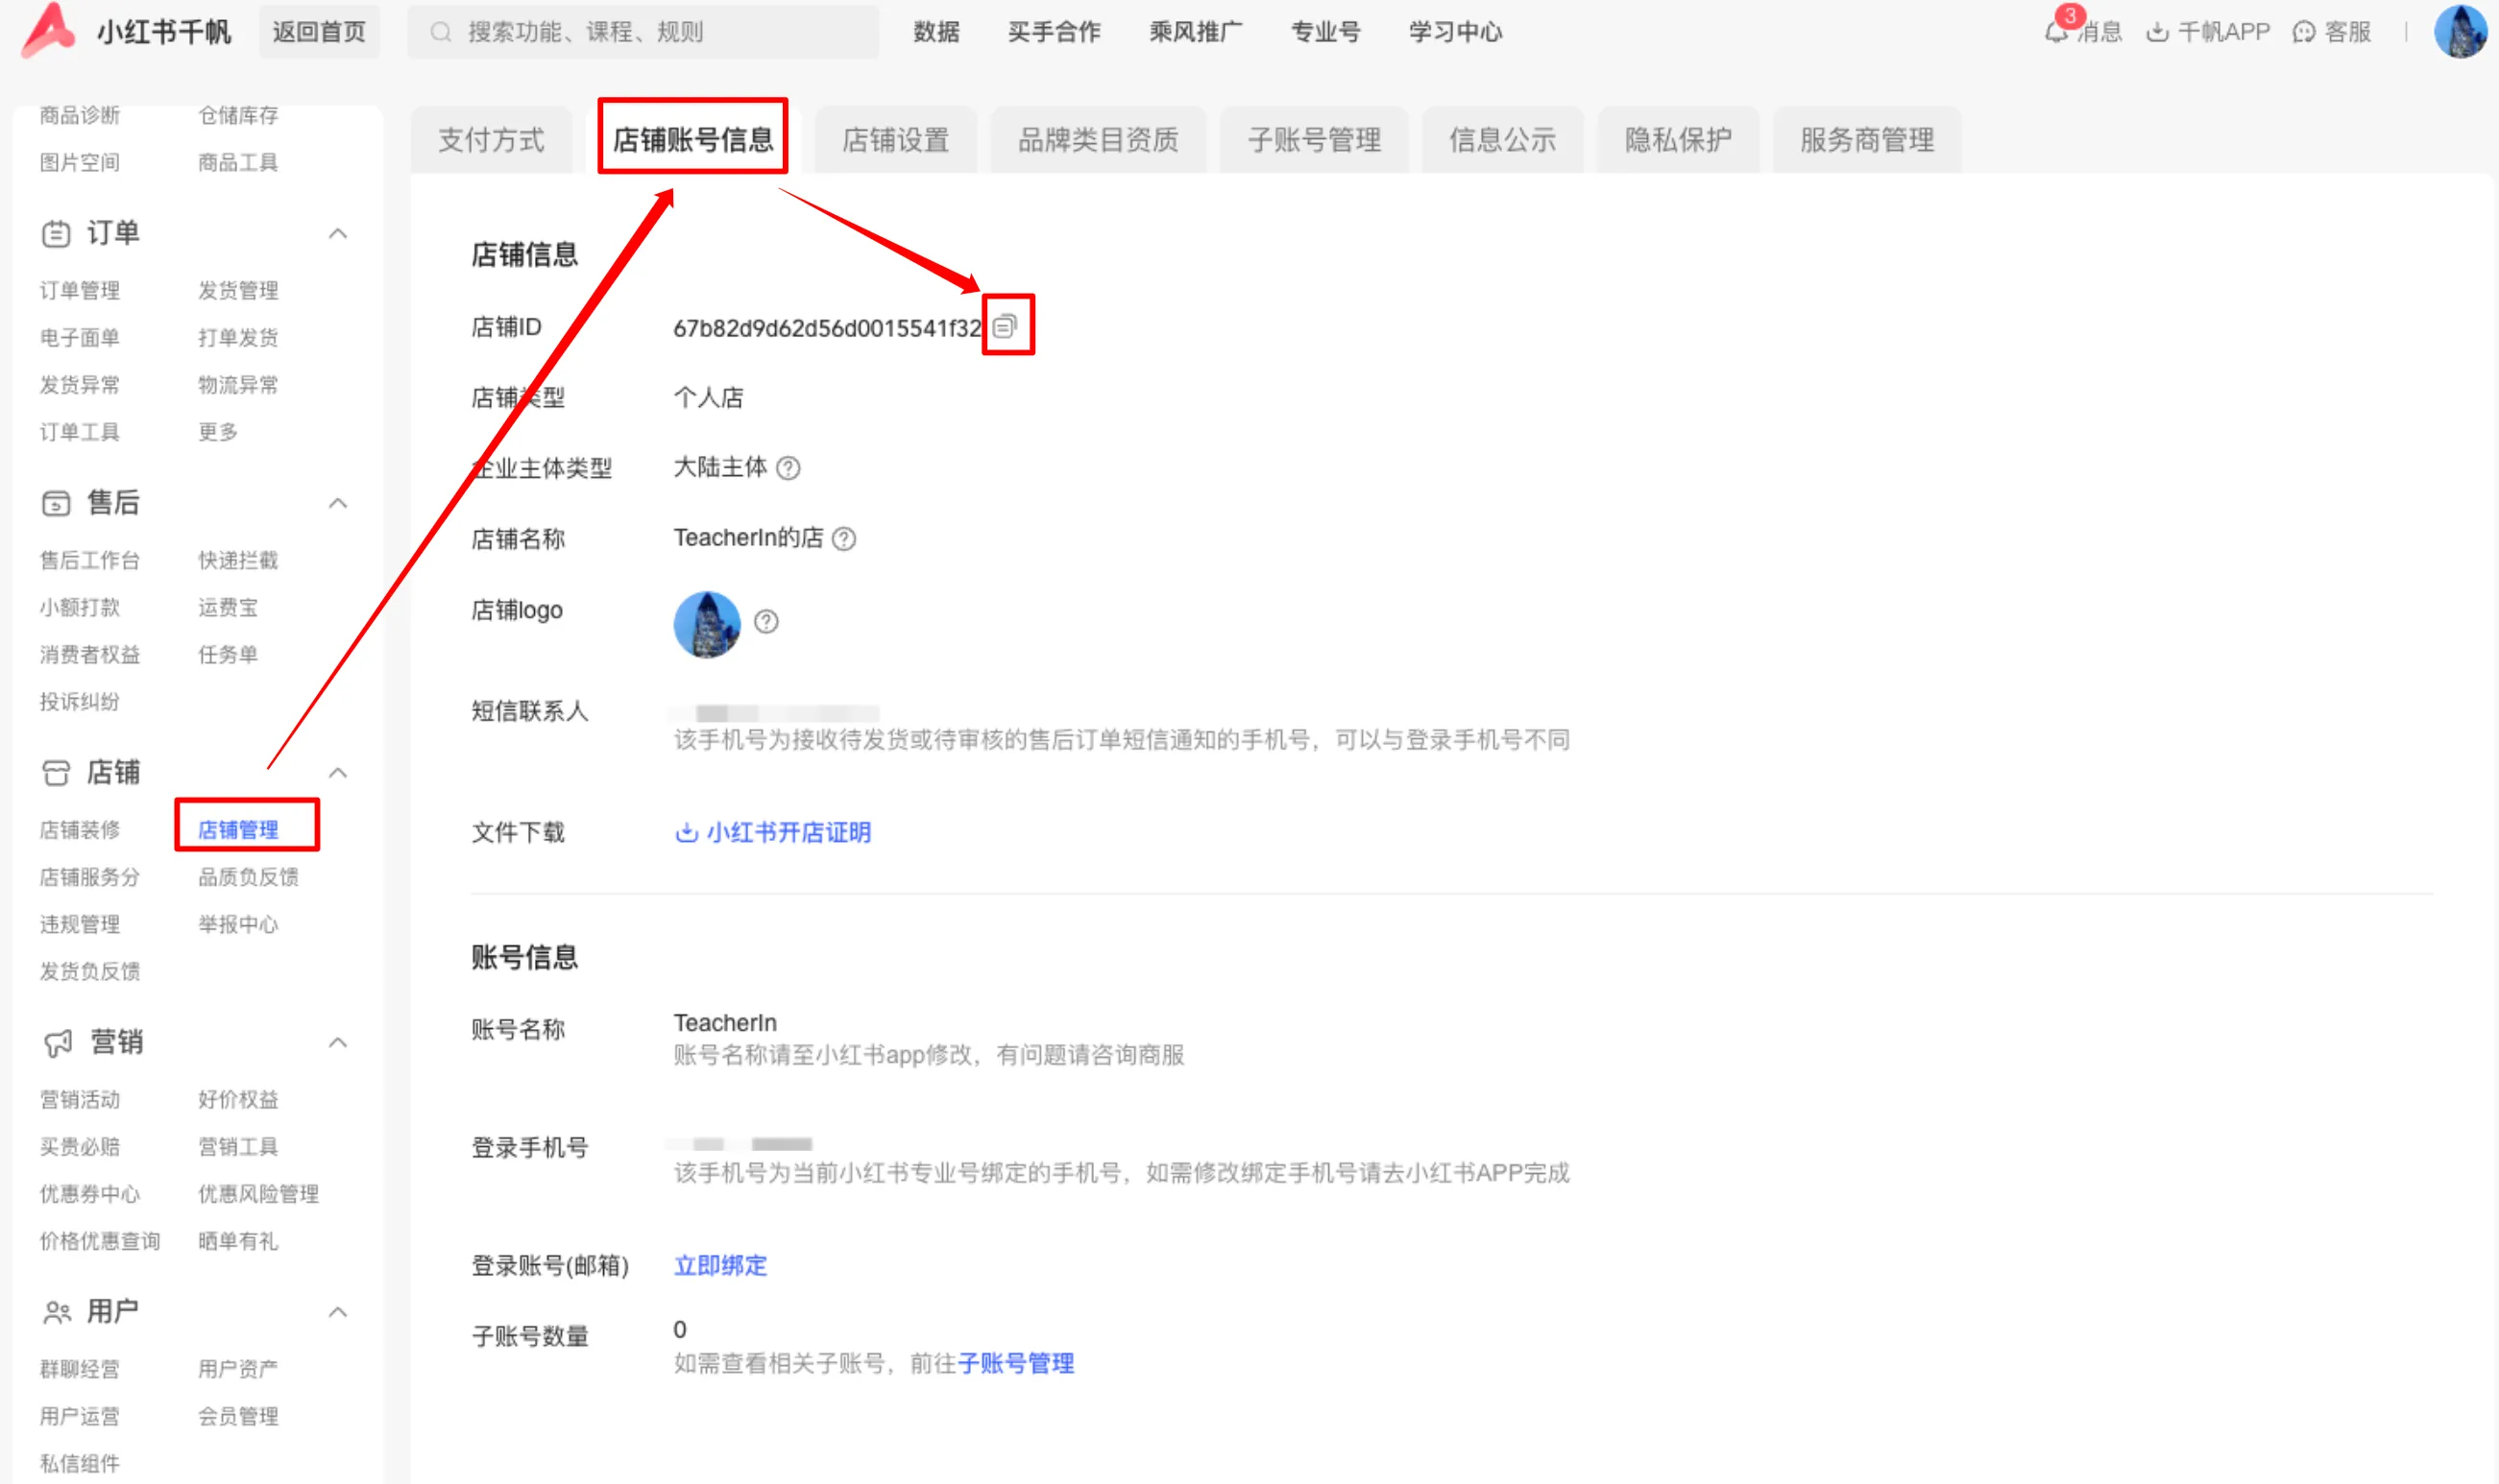Click the 用户 section icon
The image size is (2499, 1484).
click(x=57, y=1312)
